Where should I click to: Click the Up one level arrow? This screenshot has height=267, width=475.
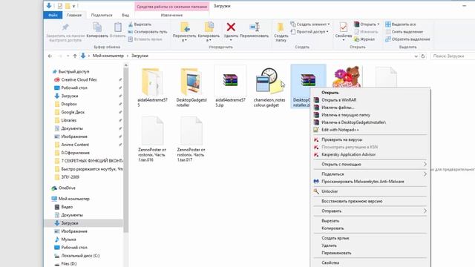[75, 56]
